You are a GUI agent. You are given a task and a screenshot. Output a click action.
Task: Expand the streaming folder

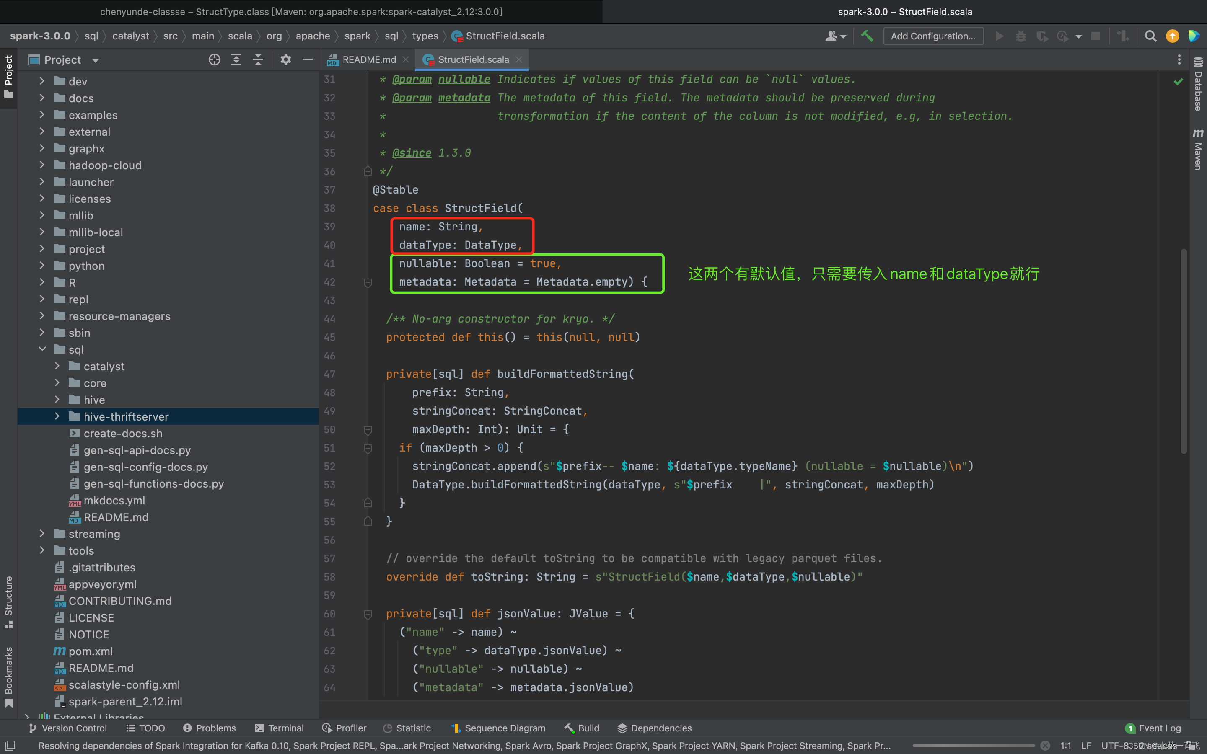click(42, 534)
